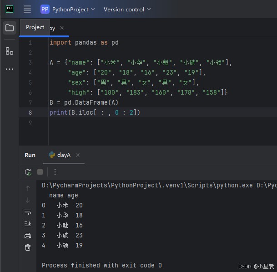Viewport: 277px width, 272px height.
Task: Open the Structure tool window icon
Action: coord(10,51)
